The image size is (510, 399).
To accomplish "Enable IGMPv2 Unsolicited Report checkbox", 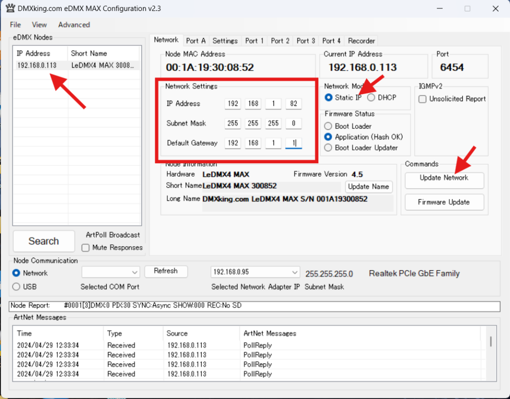I will (x=422, y=99).
